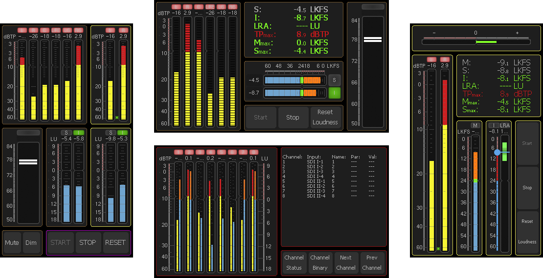Select the channel 6 indicator badge
The height and width of the screenshot is (278, 543).
pos(232,152)
